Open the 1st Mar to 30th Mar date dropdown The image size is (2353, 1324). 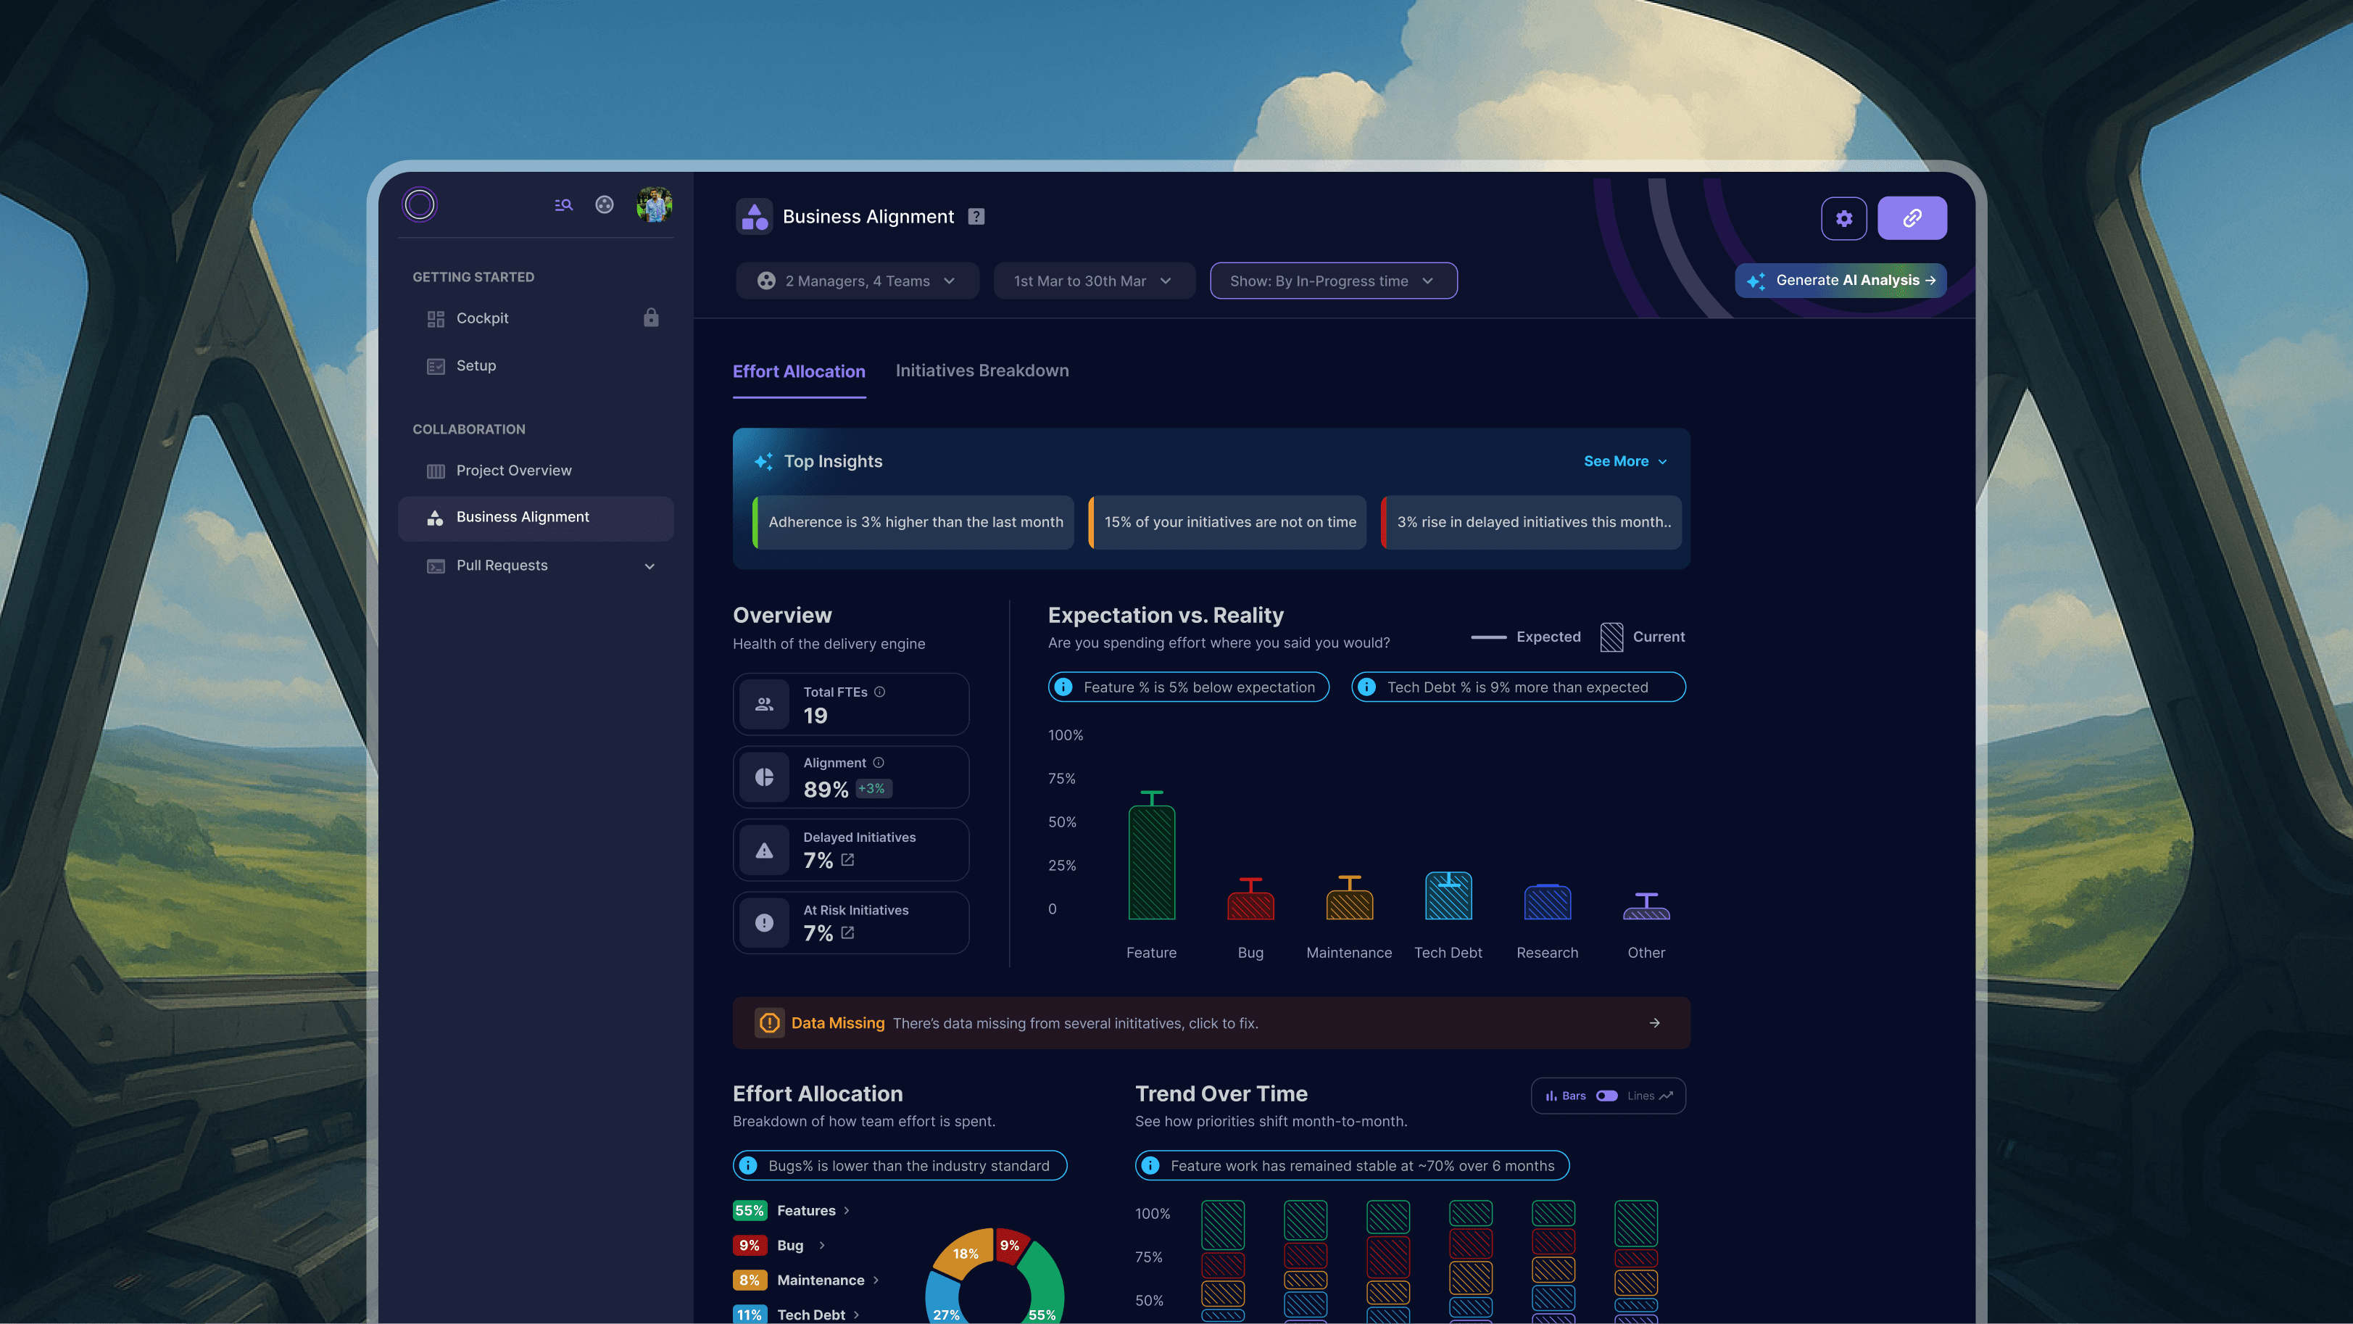1093,281
